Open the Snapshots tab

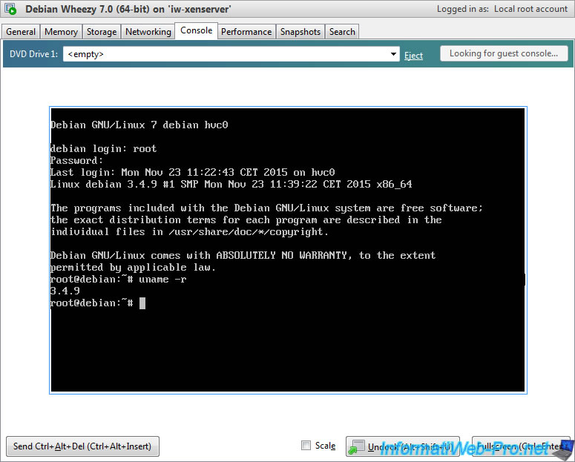click(x=300, y=32)
